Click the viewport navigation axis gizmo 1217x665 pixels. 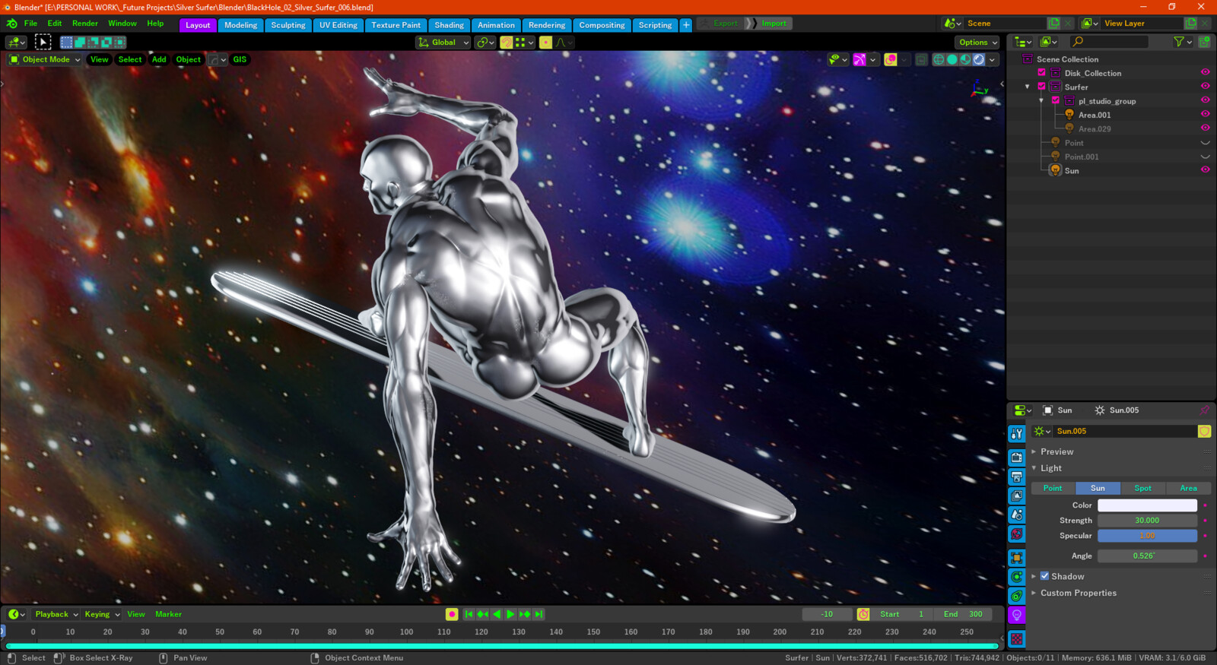click(x=979, y=90)
